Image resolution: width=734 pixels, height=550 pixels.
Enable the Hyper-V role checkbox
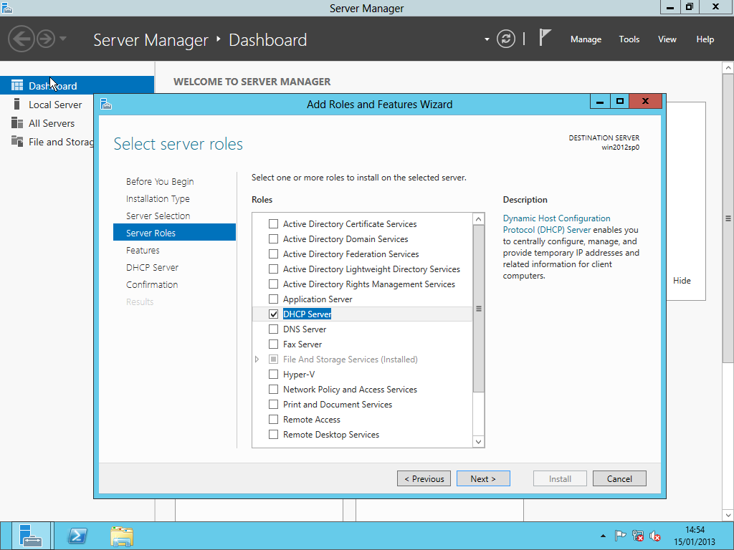click(273, 375)
